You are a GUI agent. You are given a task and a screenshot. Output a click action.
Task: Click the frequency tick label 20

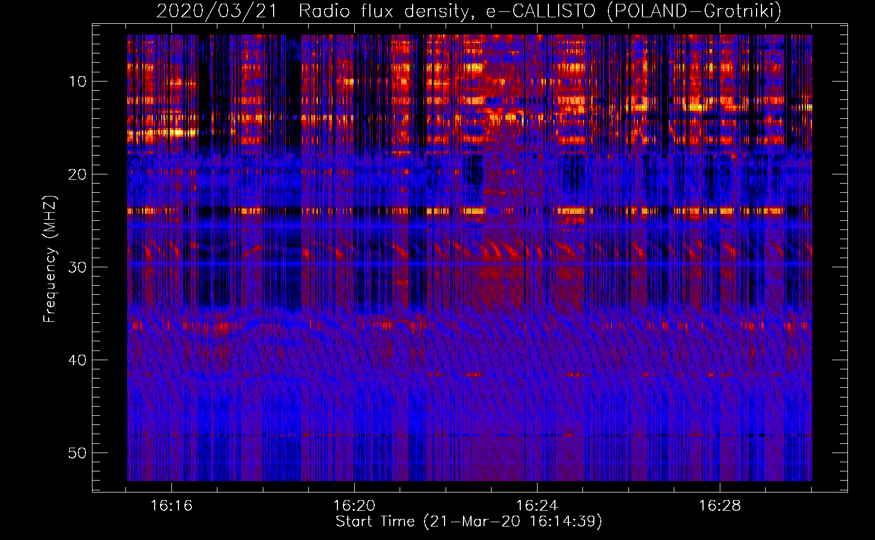click(x=77, y=174)
